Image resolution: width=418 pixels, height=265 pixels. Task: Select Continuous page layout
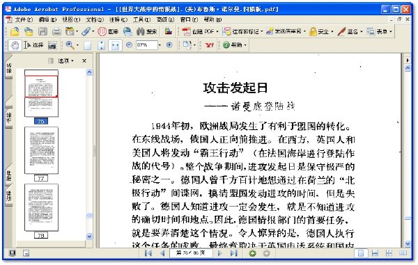click(x=375, y=253)
